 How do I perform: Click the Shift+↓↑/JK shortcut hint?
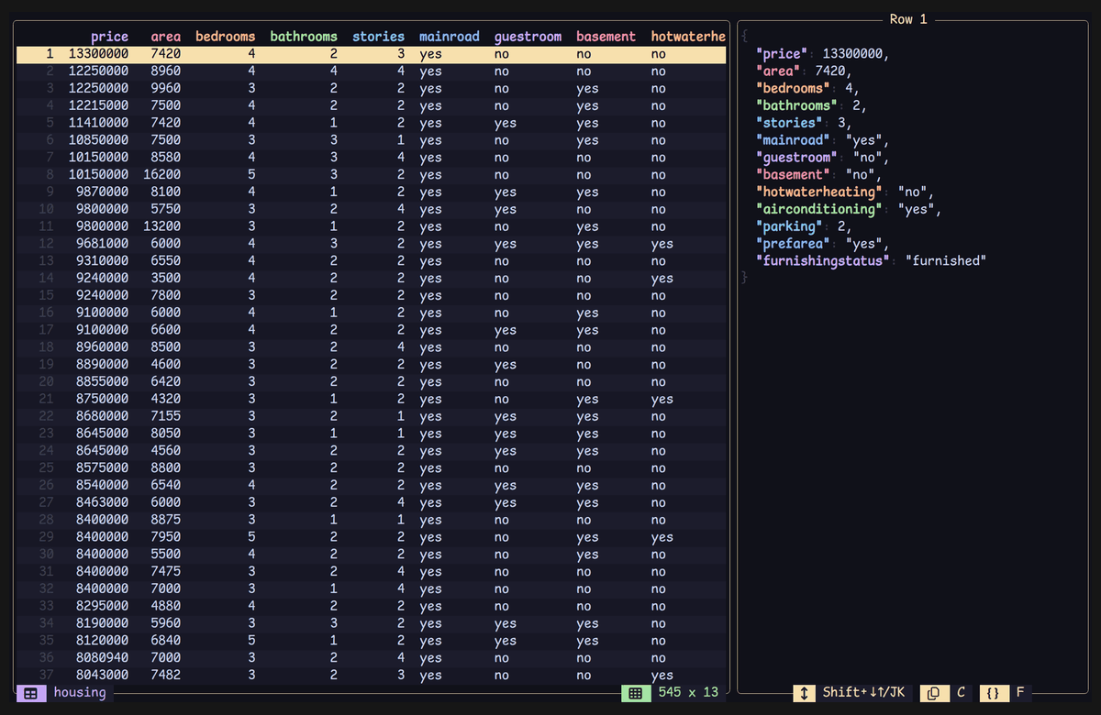click(864, 693)
